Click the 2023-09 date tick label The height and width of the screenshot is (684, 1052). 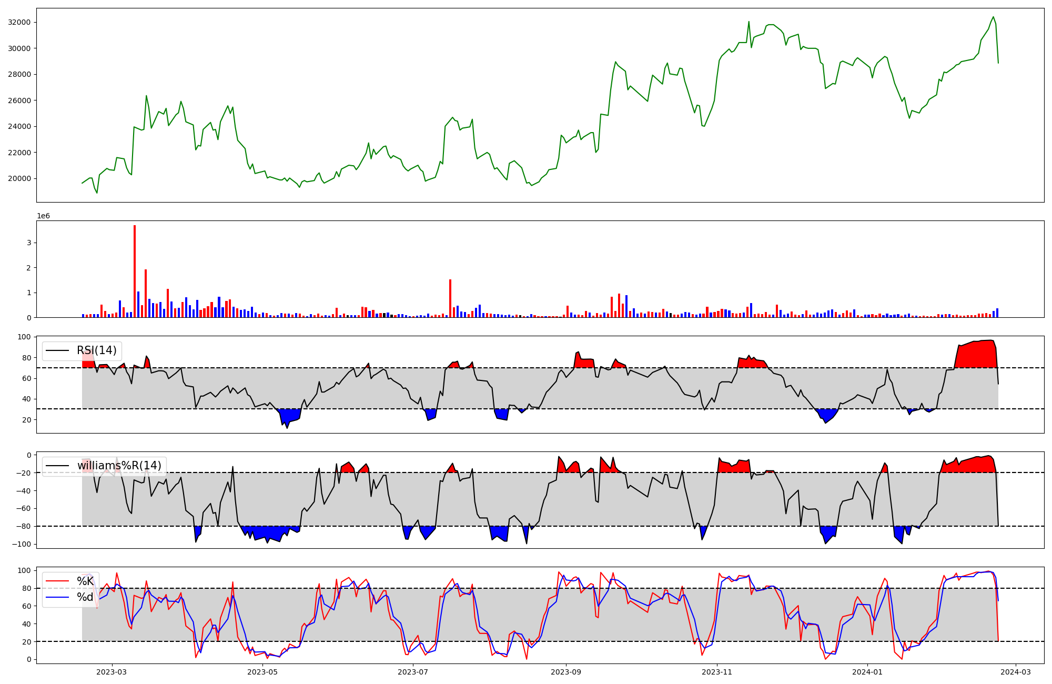click(566, 672)
